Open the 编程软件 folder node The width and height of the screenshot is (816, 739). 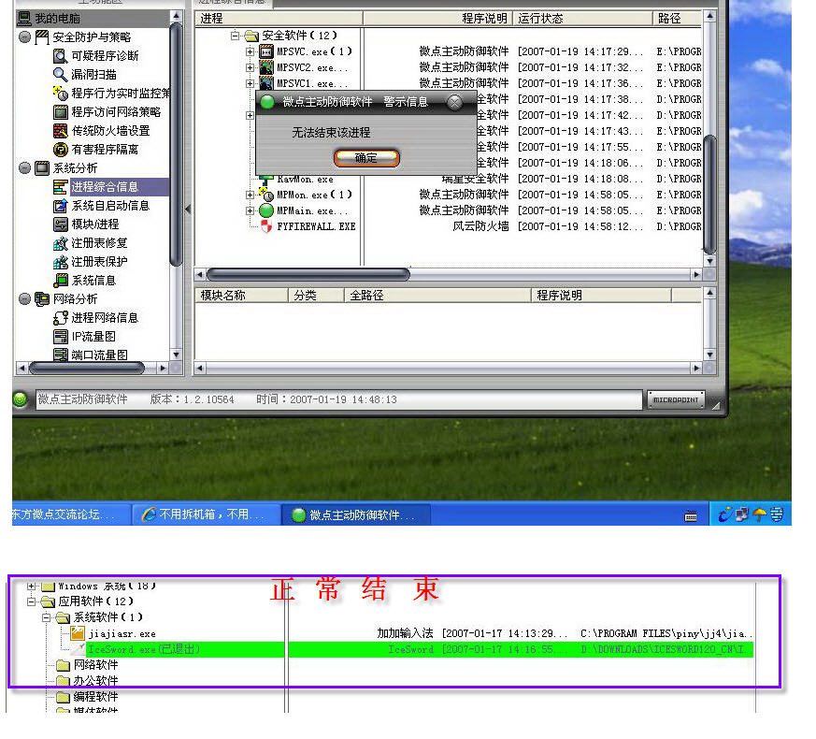pyautogui.click(x=88, y=696)
